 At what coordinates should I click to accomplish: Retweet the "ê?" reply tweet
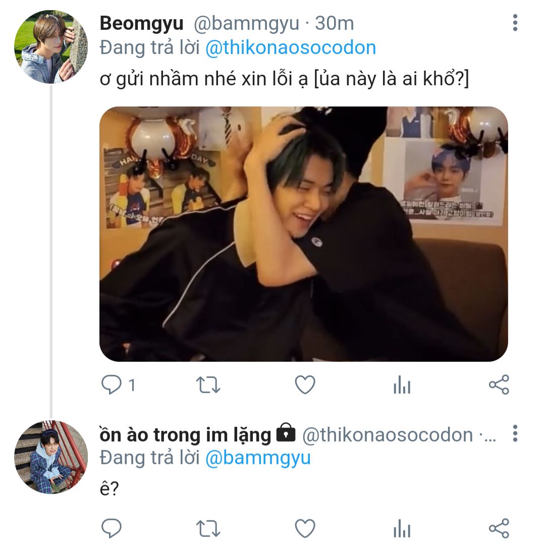point(208,528)
